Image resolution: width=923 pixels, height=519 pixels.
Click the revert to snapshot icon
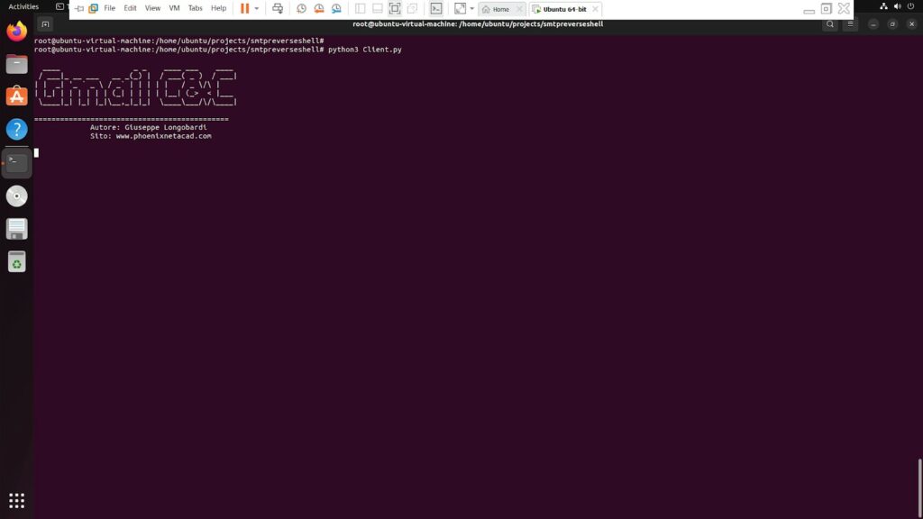(318, 9)
